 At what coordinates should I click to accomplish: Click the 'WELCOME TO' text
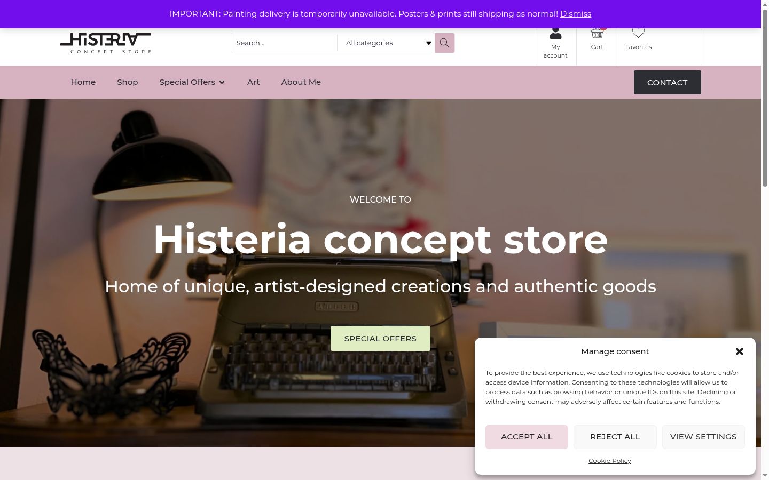click(380, 199)
